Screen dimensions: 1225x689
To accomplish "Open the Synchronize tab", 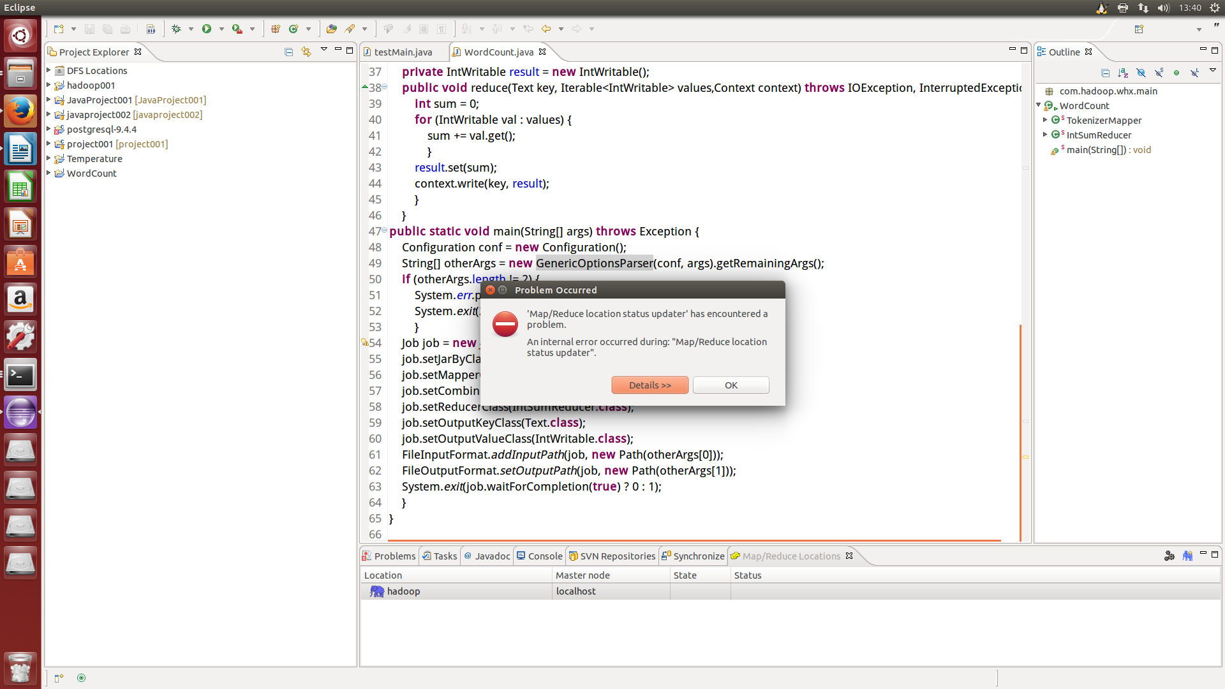I will pos(693,556).
